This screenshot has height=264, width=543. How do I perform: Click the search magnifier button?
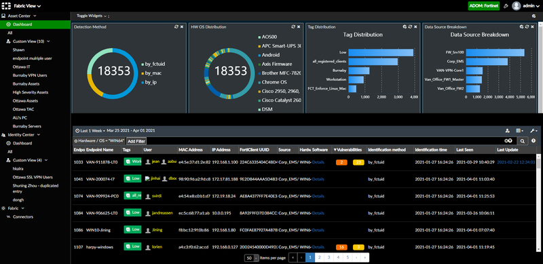tap(522, 140)
